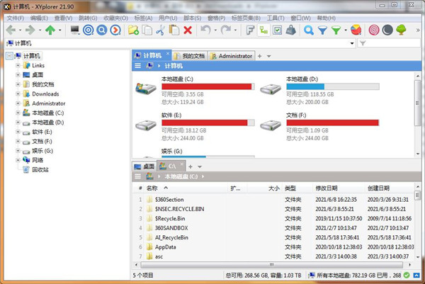Click the green Up folder arrow
Viewport: 425px width, 284px height.
point(50,30)
